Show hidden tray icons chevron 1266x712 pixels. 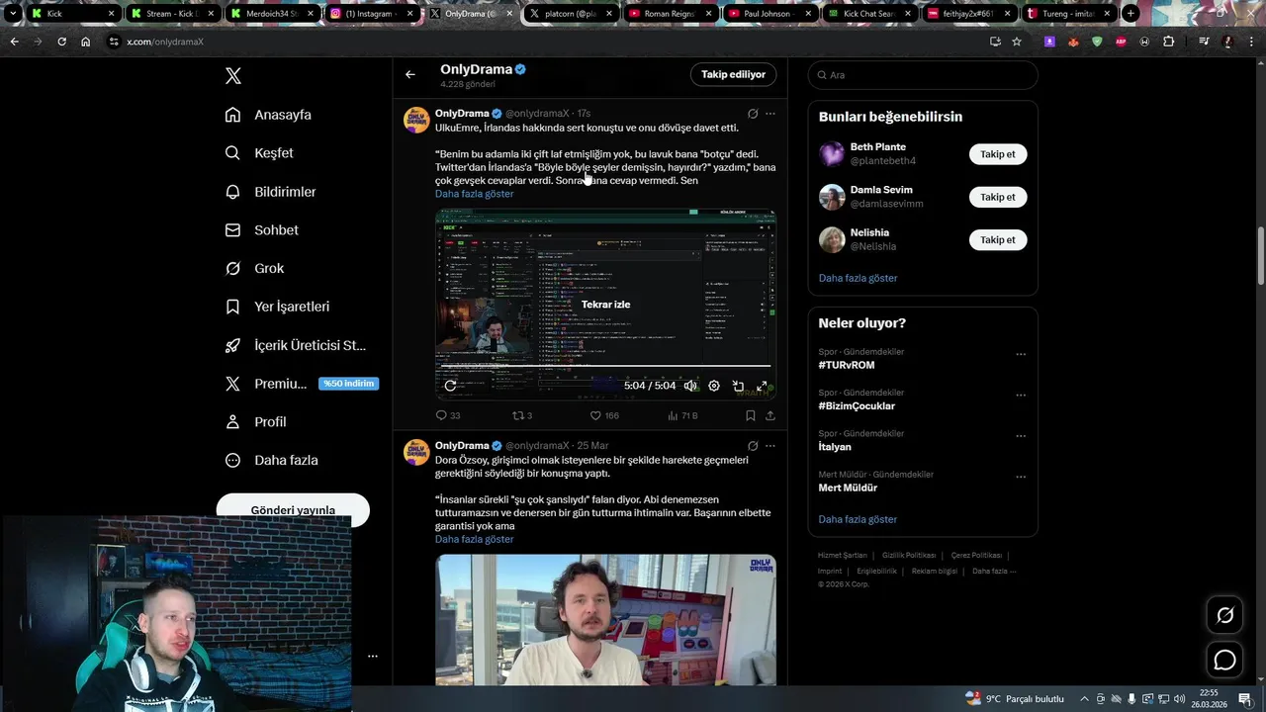[x=1085, y=699]
